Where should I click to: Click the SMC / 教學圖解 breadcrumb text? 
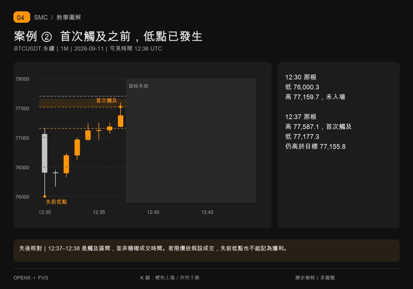pos(57,18)
